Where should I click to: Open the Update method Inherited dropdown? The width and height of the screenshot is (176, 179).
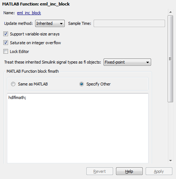pyautogui.click(x=50, y=23)
